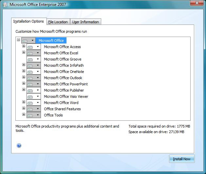Collapse the Microsoft Office root node
Viewport: 206px width, 174px height.
pyautogui.click(x=19, y=40)
